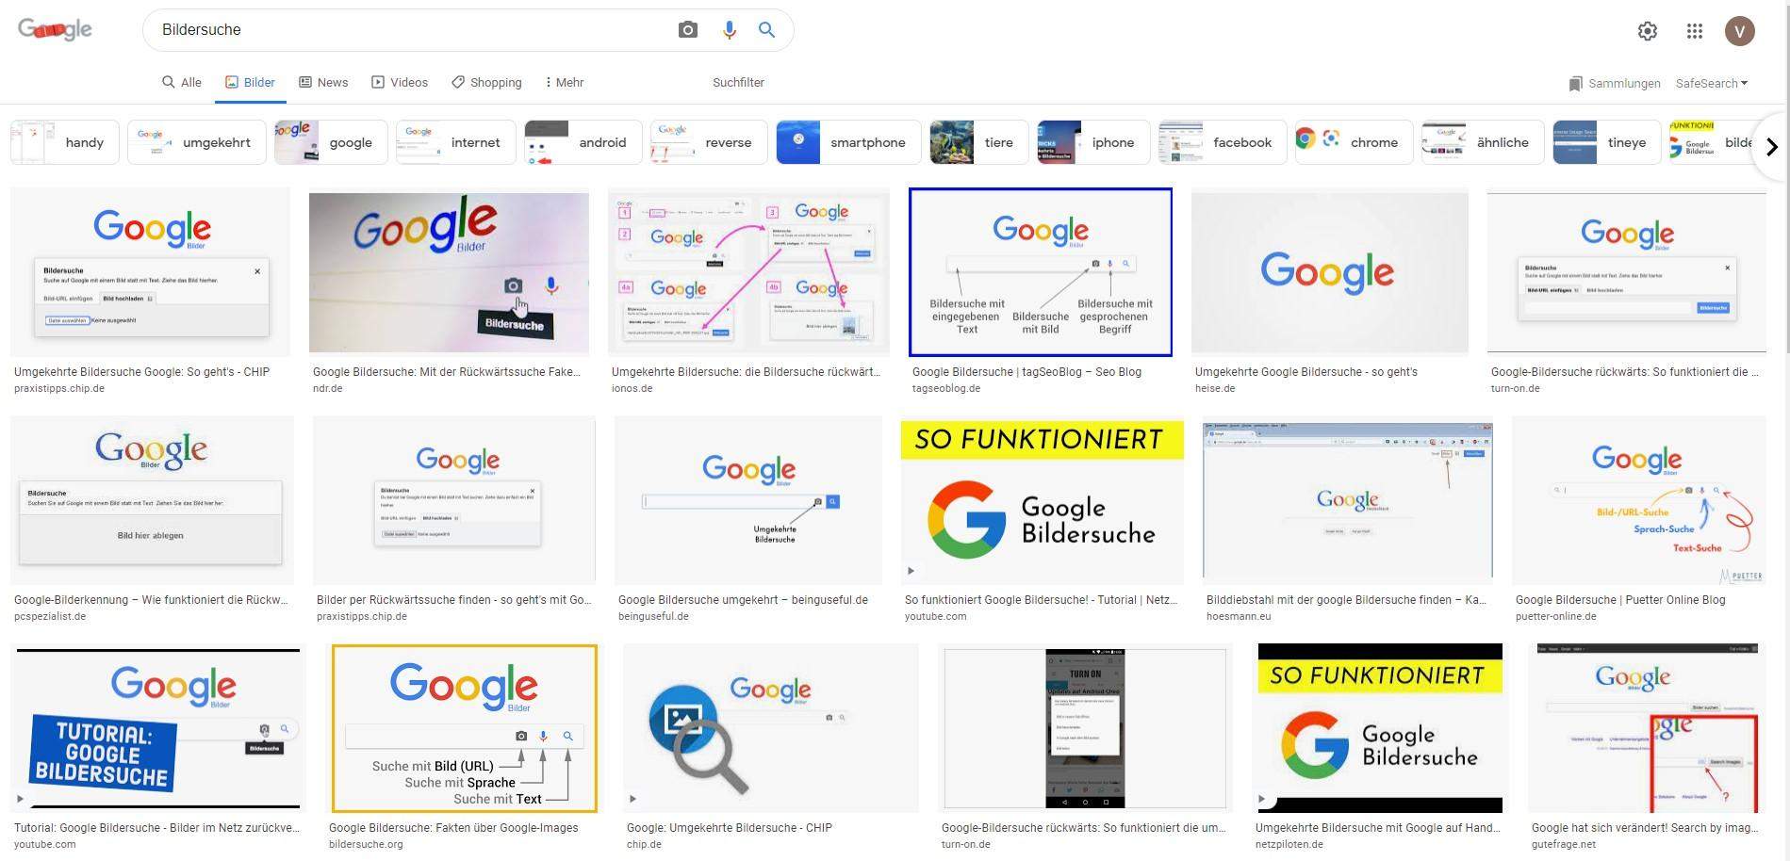Open the Suchfilter options
Viewport: 1790px width, 861px height.
738,83
